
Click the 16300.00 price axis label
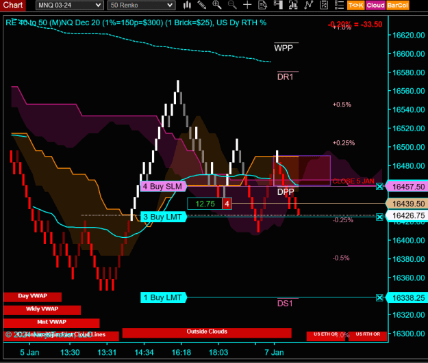tap(408, 334)
